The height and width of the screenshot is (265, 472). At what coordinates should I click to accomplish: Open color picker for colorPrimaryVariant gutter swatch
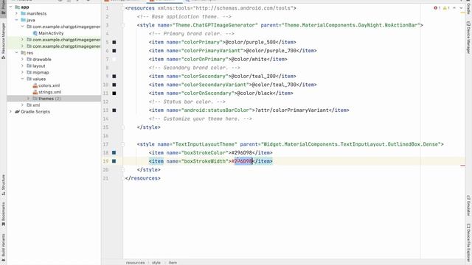(114, 51)
